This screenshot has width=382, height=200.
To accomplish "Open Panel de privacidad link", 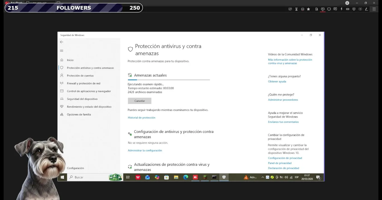I will [280, 163].
